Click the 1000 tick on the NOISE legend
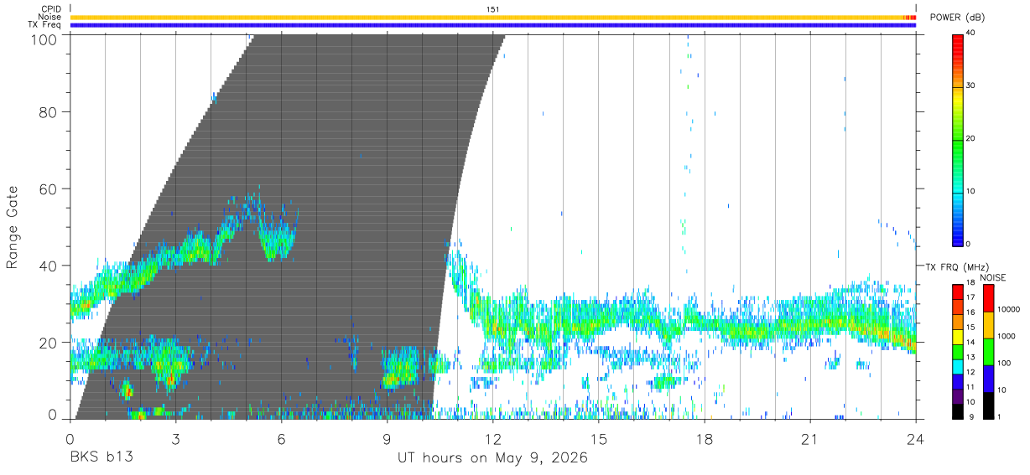 pos(1007,336)
